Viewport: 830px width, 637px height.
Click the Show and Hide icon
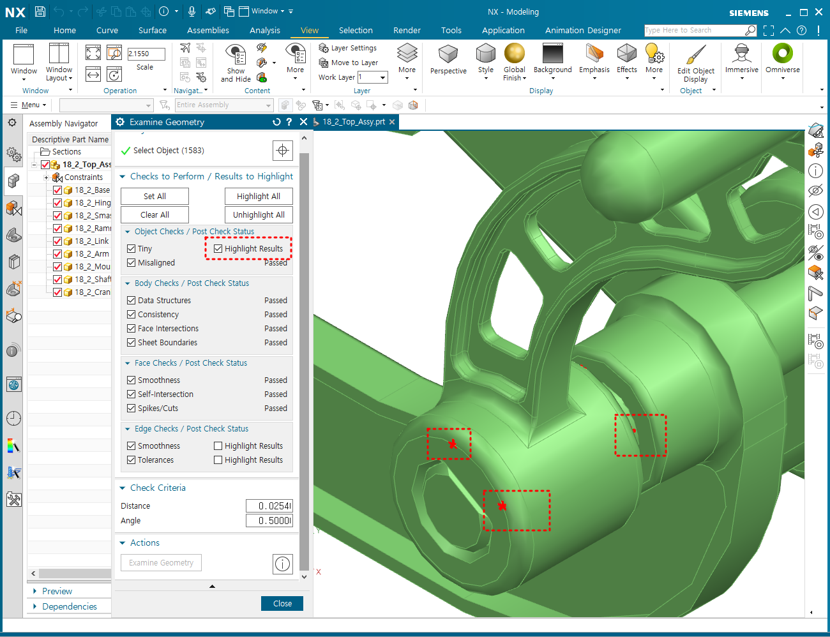(x=236, y=55)
